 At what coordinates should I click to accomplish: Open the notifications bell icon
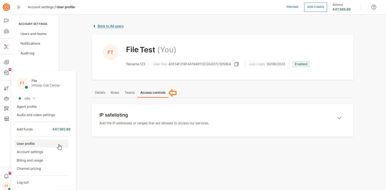(6, 176)
